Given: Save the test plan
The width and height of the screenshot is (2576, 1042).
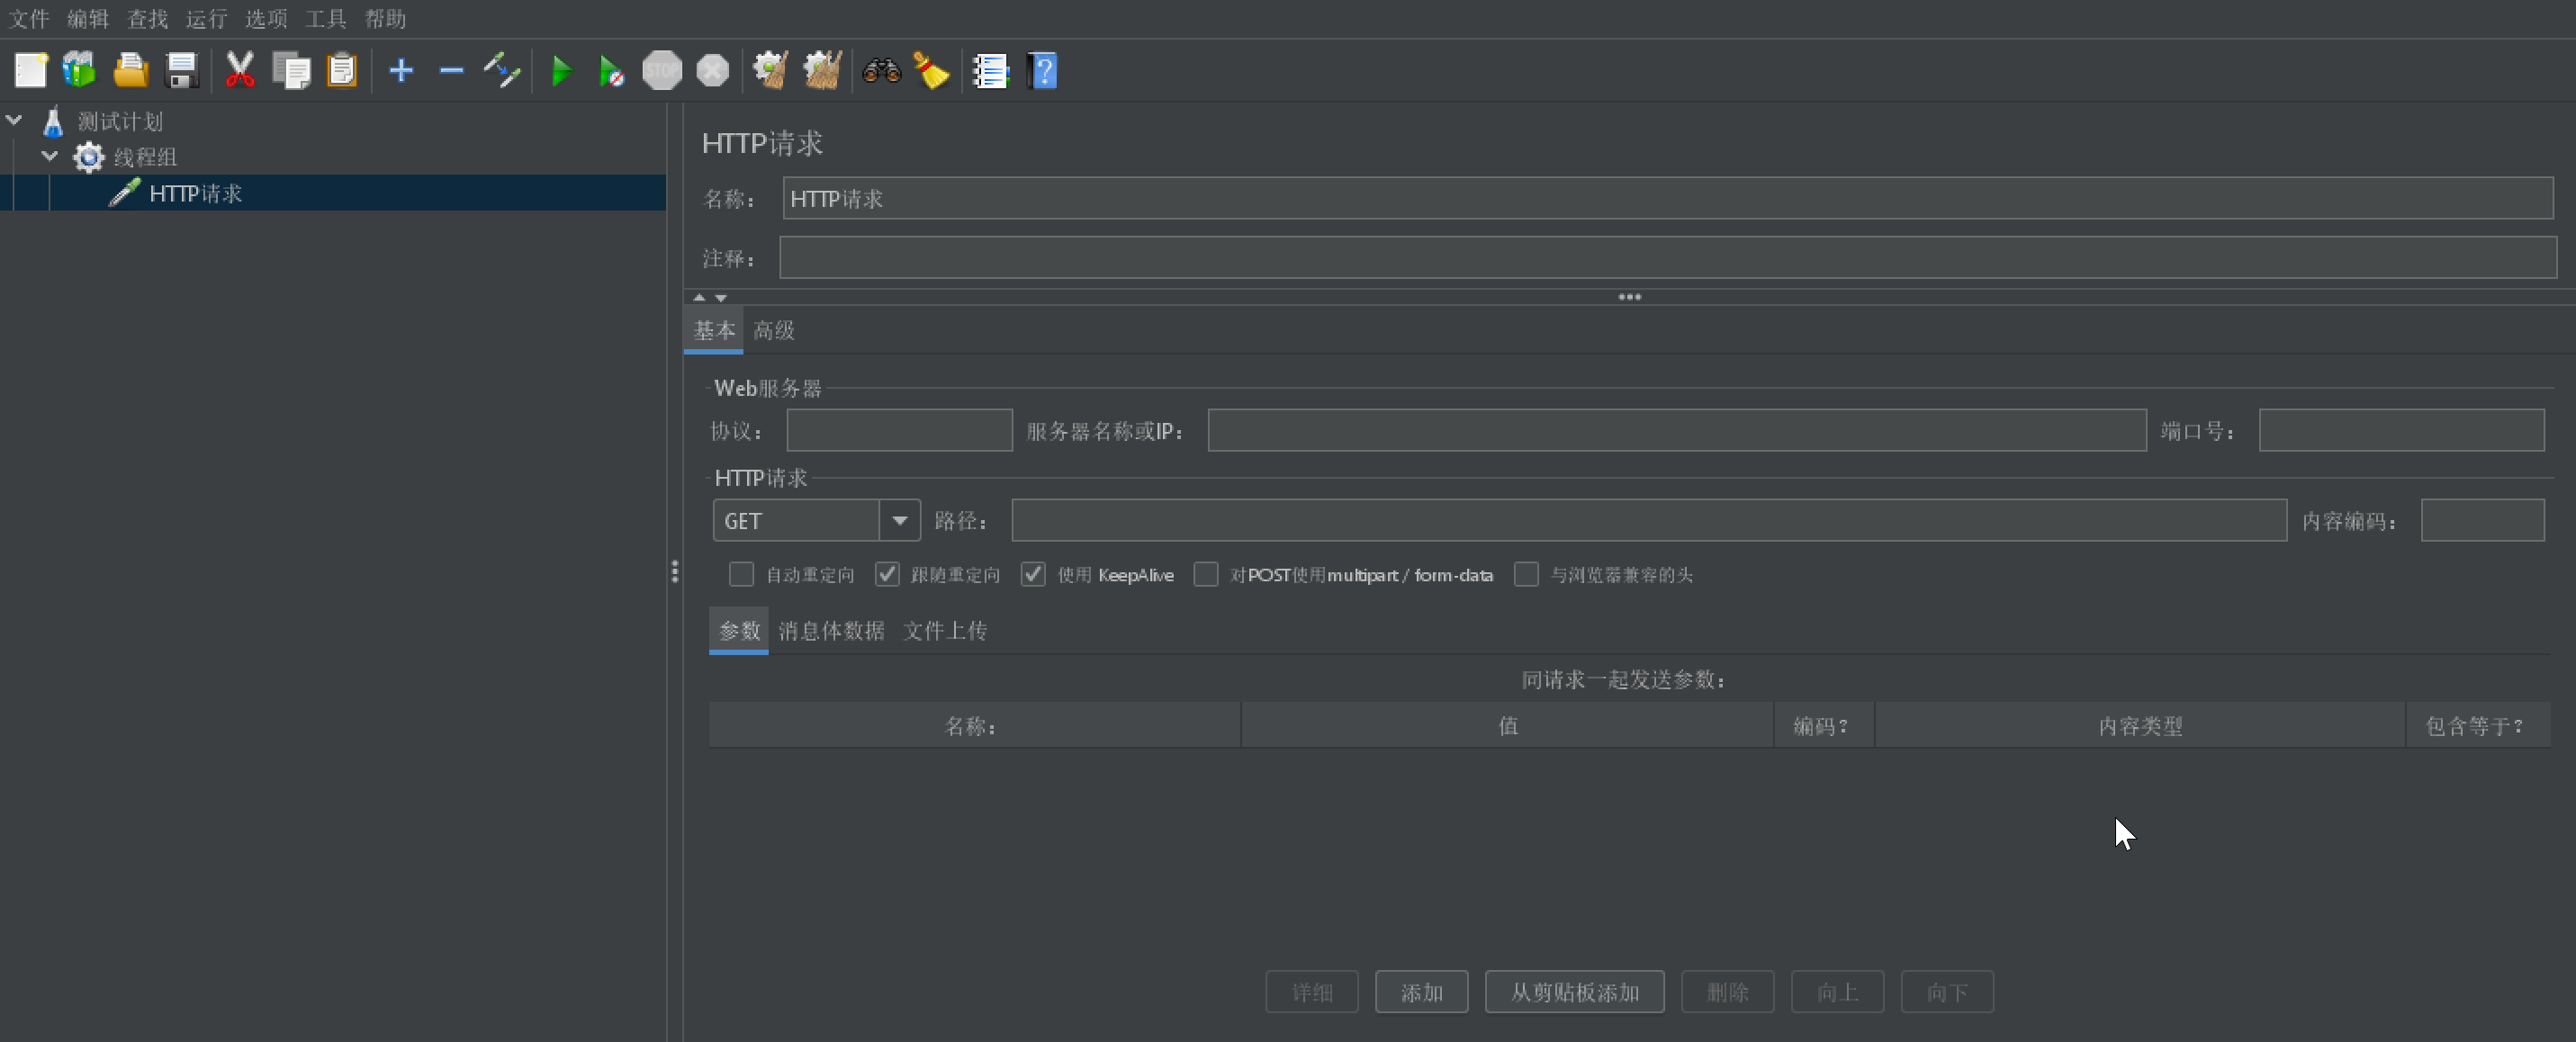Looking at the screenshot, I should [182, 70].
